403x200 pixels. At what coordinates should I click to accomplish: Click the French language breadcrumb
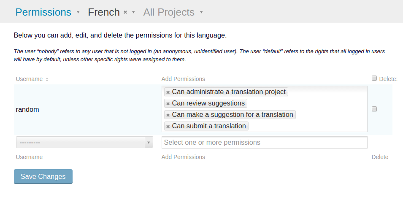(104, 12)
